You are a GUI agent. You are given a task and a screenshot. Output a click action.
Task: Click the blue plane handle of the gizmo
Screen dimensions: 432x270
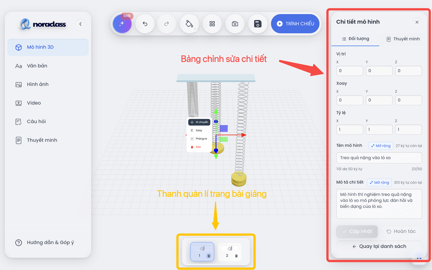click(224, 128)
